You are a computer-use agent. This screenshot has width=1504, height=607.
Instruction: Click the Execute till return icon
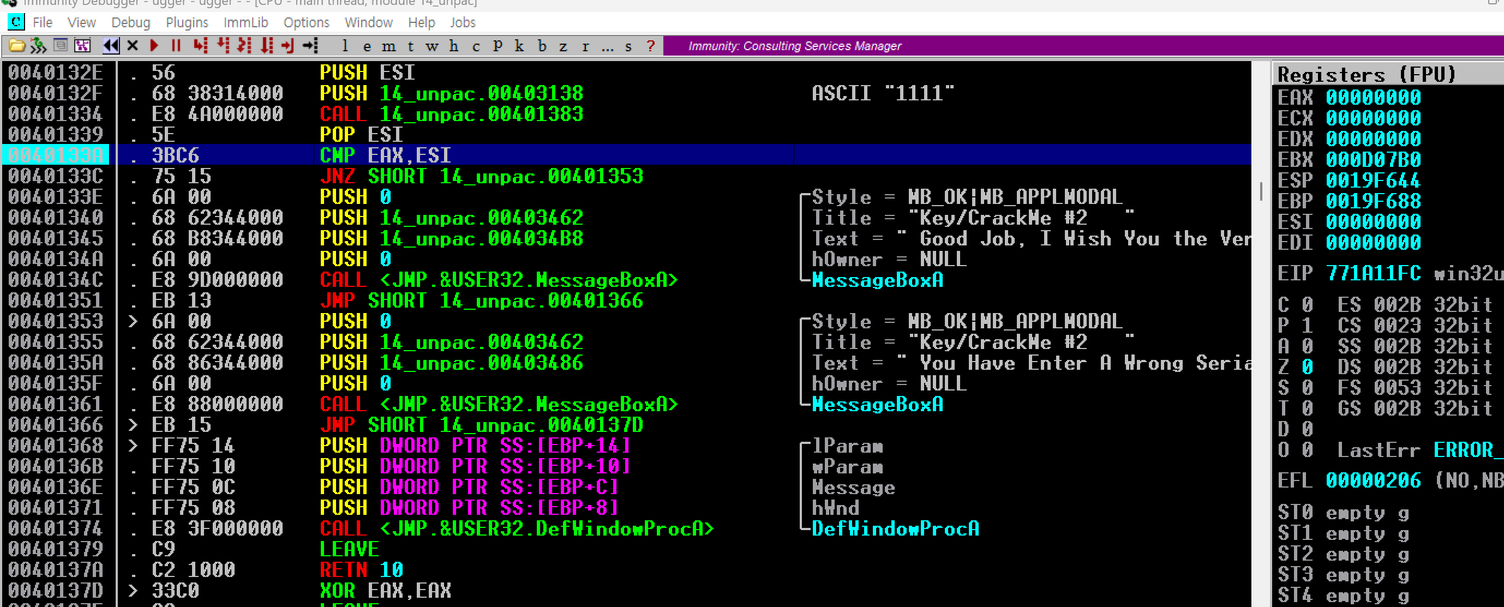[x=288, y=45]
